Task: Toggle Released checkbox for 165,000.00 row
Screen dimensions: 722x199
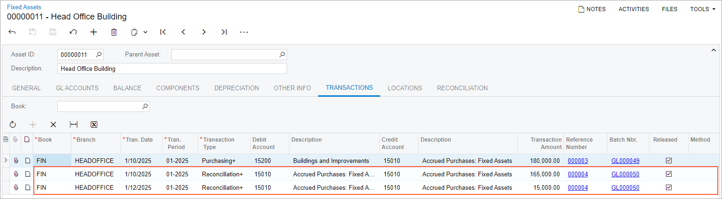Action: pos(668,174)
